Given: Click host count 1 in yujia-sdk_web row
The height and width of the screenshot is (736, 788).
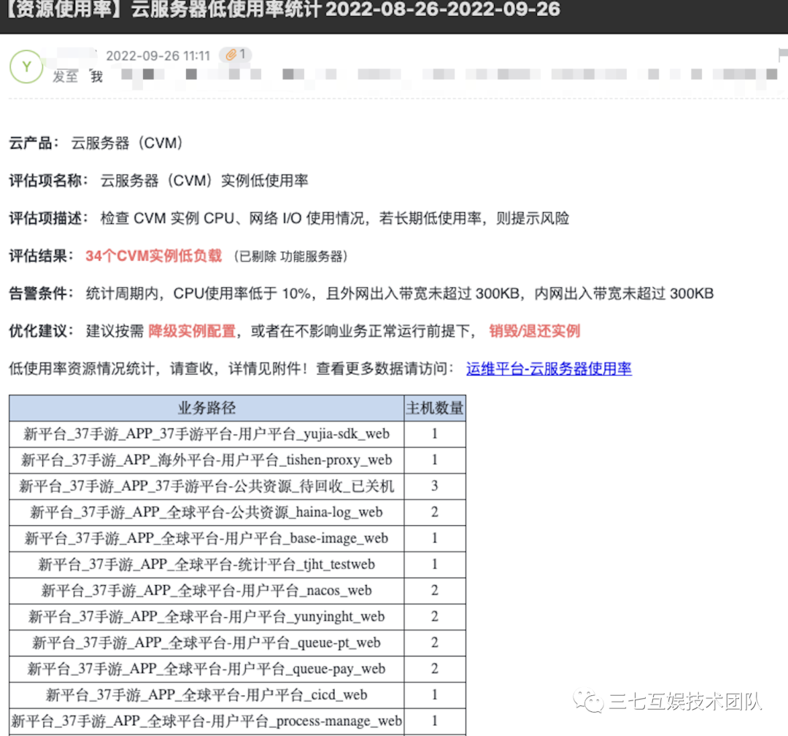Looking at the screenshot, I should coord(435,433).
